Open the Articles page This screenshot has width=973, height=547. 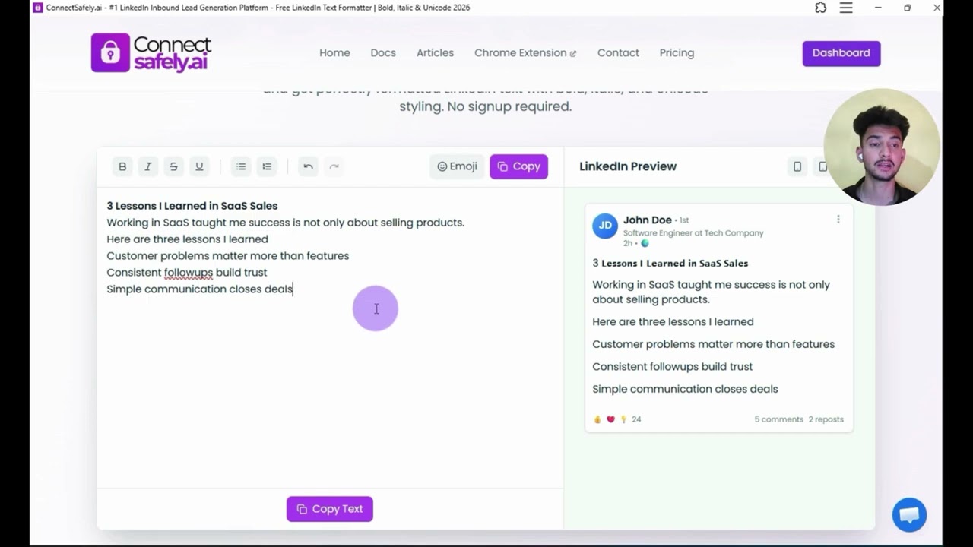click(435, 53)
